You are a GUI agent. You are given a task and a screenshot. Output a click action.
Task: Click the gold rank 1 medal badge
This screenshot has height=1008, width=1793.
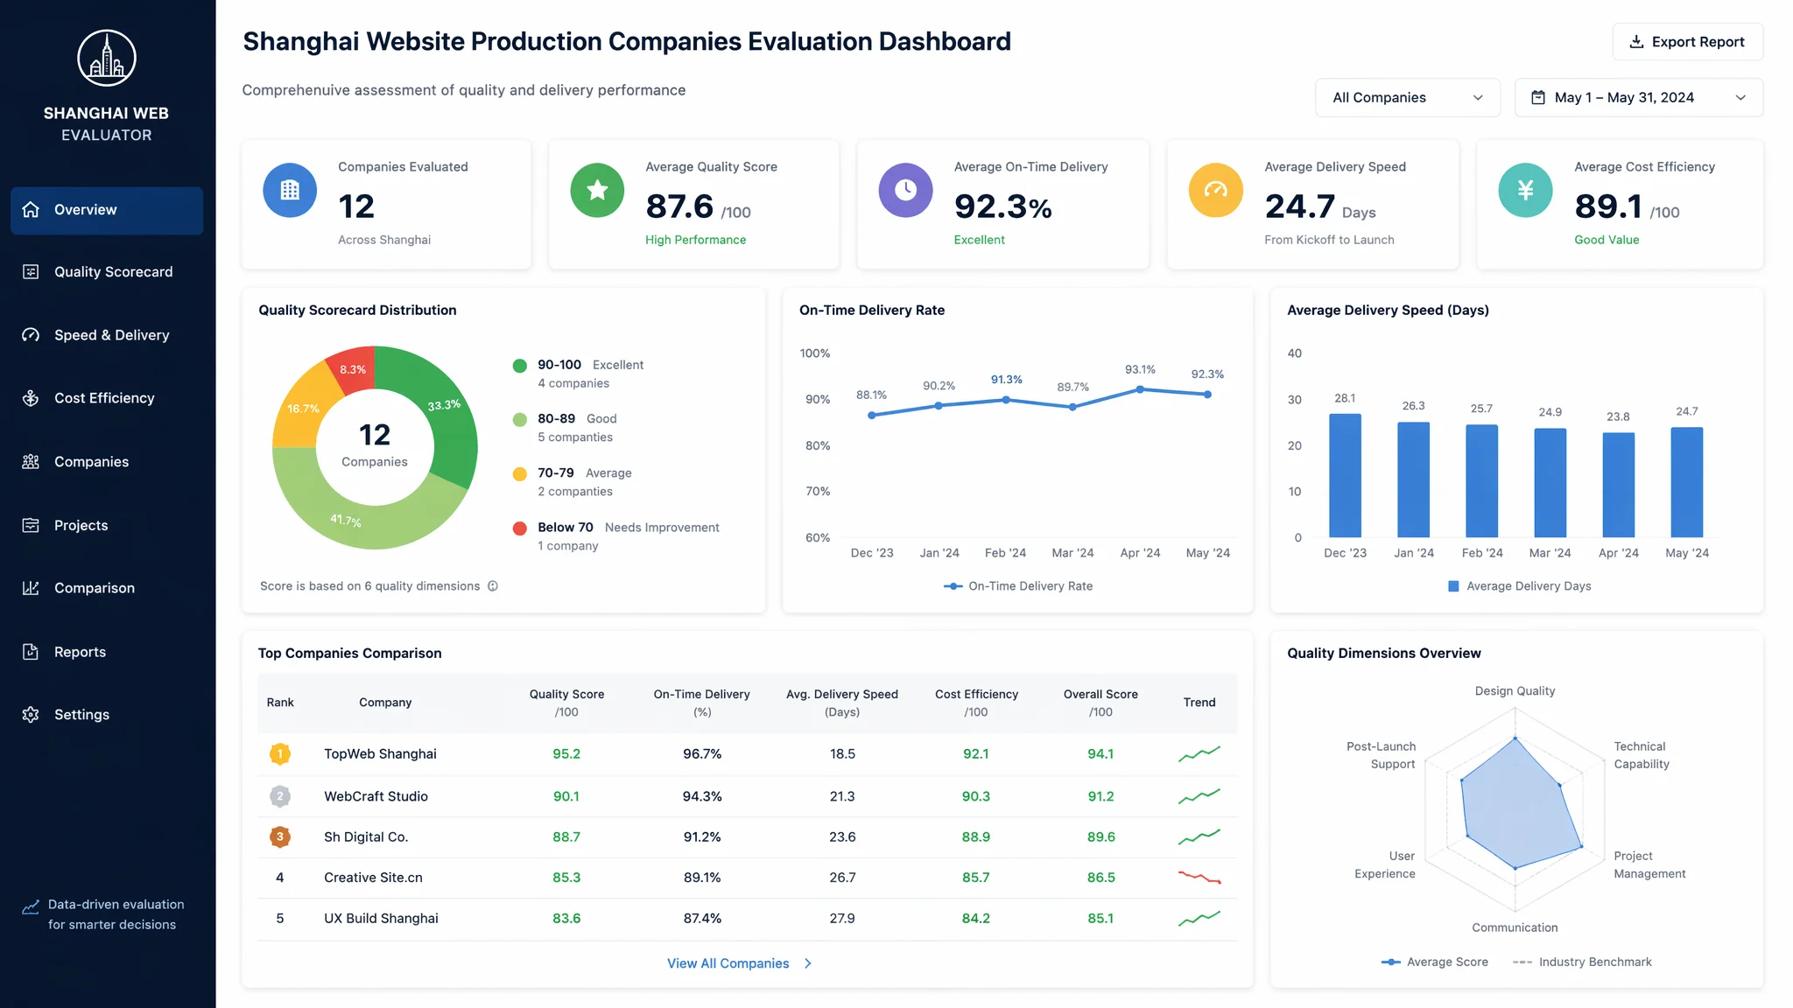[280, 753]
